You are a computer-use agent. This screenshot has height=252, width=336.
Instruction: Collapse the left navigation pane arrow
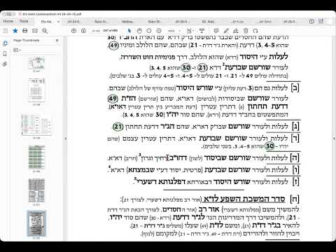pyautogui.click(x=65, y=139)
